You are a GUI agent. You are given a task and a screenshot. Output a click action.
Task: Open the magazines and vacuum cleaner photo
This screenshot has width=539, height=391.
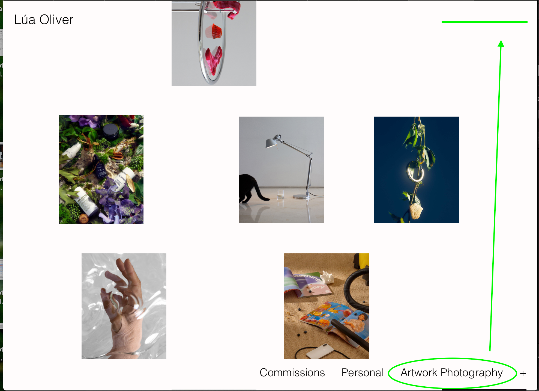point(327,306)
